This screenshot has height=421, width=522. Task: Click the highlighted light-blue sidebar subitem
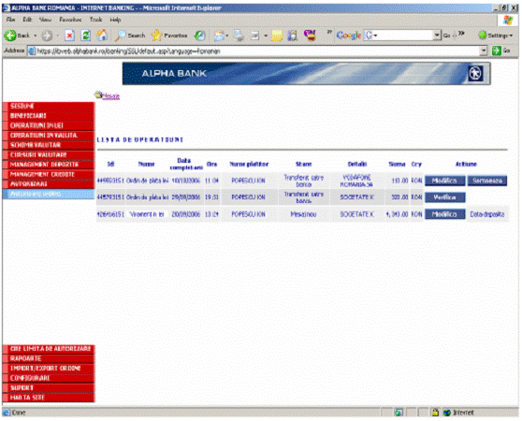[49, 194]
